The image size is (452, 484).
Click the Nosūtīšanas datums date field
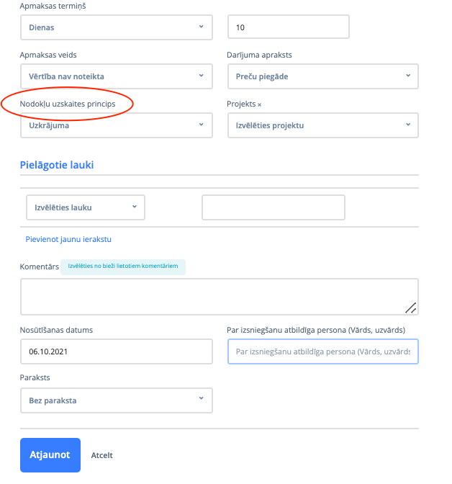click(x=116, y=351)
